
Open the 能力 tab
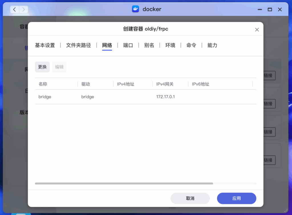212,45
